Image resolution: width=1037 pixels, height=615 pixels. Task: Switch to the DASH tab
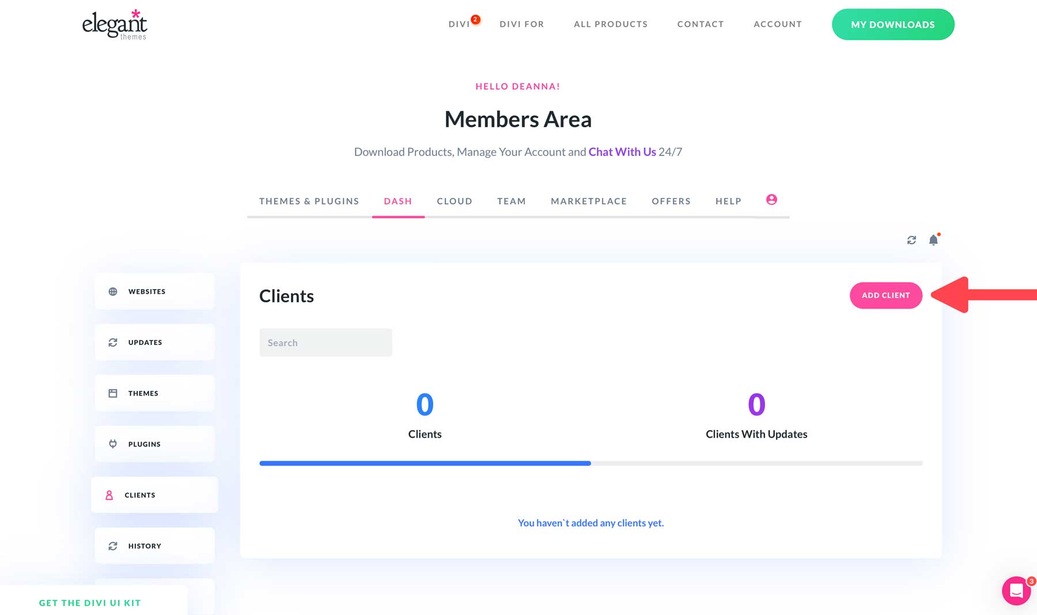click(398, 201)
